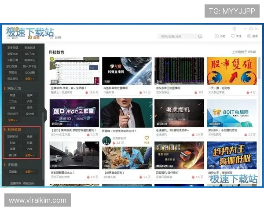Select the 科普 sidebar category
Image resolution: width=264 pixels, height=211 pixels.
click(30, 143)
